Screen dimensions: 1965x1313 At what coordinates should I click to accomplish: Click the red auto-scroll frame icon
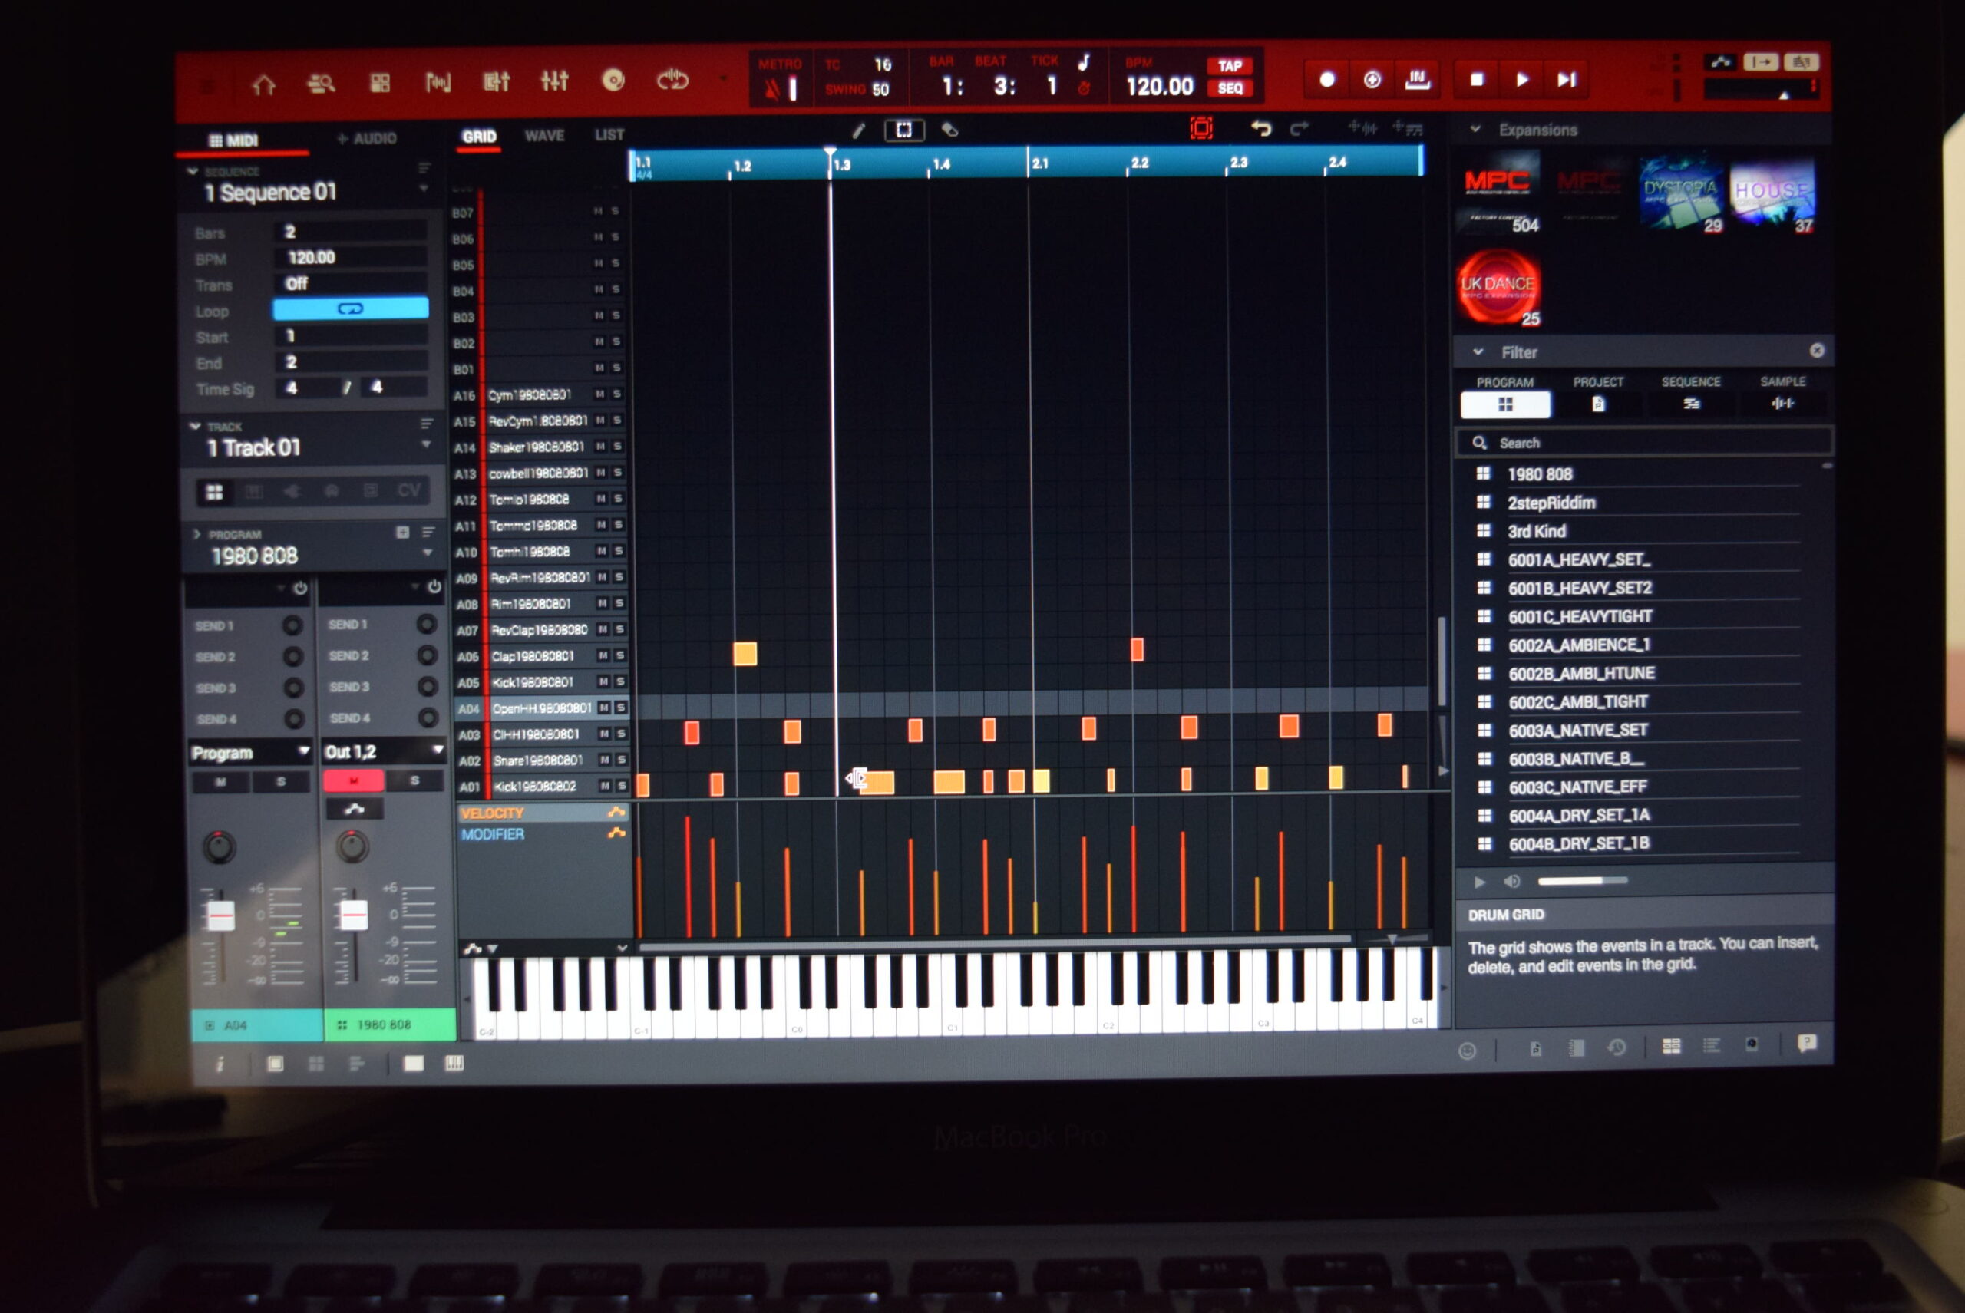(x=1201, y=128)
